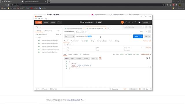
Task: Open the Send button dropdown arrow
Action: [x=141, y=36]
